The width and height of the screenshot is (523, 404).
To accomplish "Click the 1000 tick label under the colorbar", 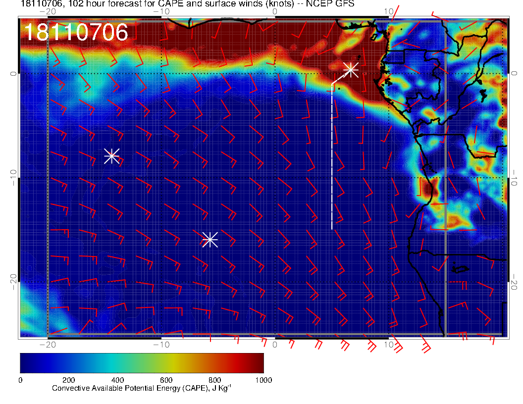I will (x=263, y=380).
